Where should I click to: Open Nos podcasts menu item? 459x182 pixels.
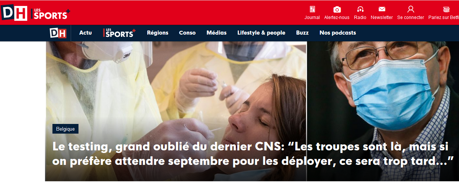point(338,33)
